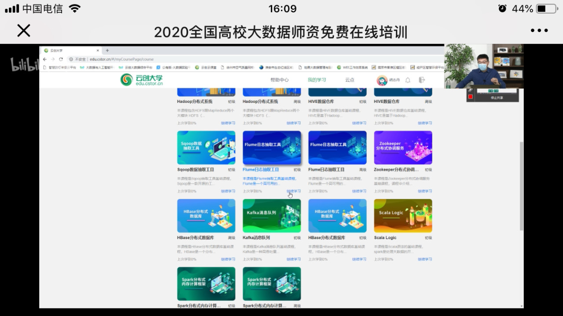563x316 pixels.
Task: Click the browser forward arrow
Action: pyautogui.click(x=53, y=59)
